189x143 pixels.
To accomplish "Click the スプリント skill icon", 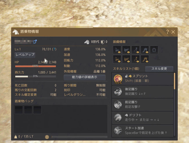I will coord(118,79).
